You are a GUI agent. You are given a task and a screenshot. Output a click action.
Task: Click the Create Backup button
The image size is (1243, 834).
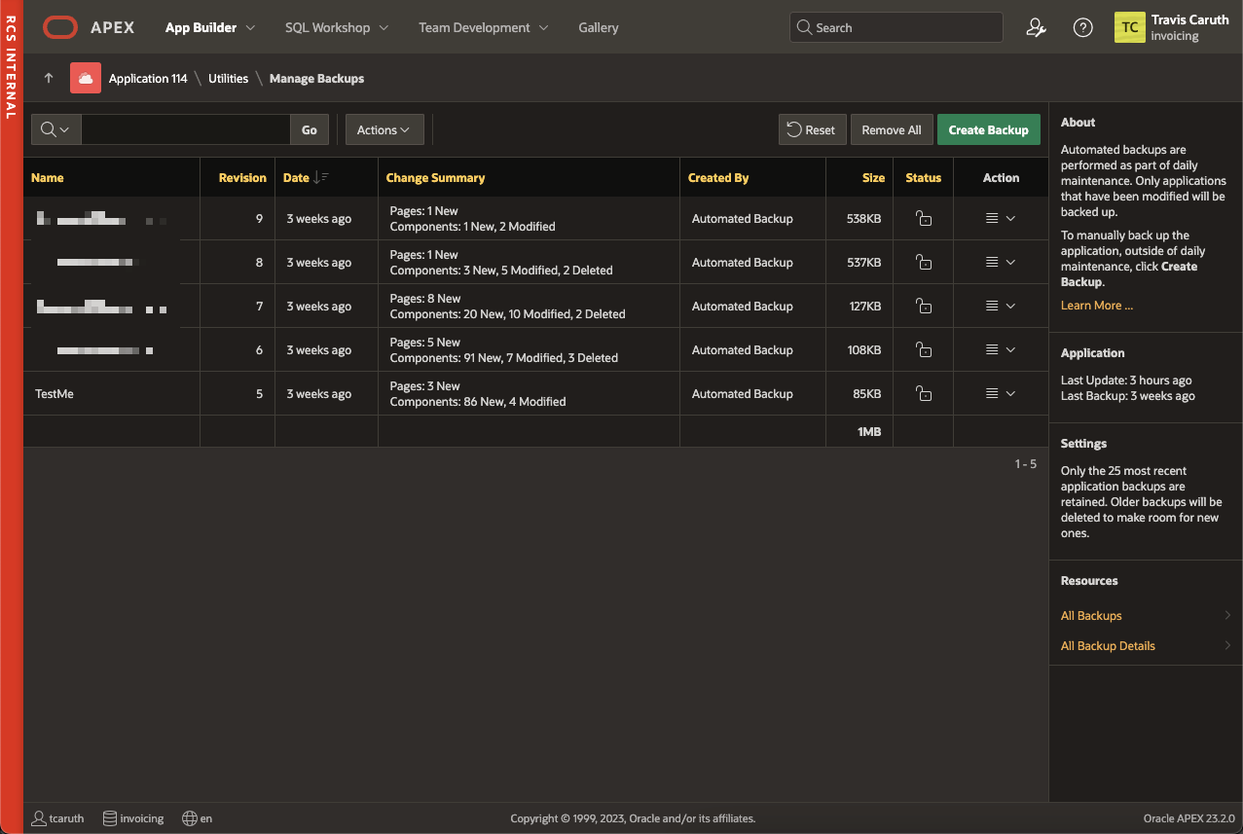click(989, 129)
